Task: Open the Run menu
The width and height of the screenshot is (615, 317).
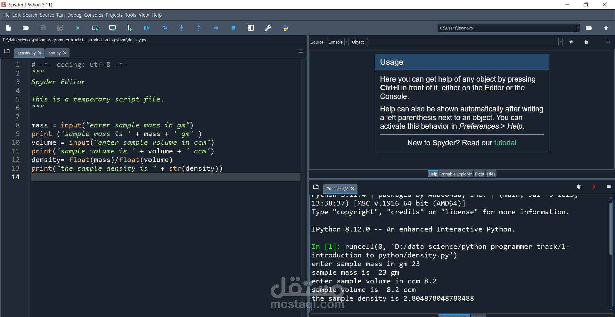Action: tap(61, 15)
